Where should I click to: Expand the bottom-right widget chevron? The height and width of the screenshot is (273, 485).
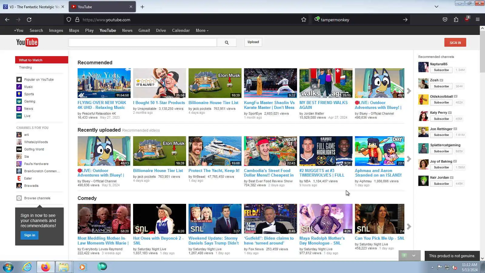tap(414, 255)
